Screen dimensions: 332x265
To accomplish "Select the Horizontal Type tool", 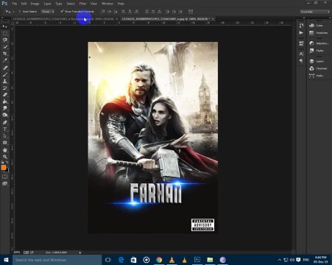I will click(x=5, y=129).
